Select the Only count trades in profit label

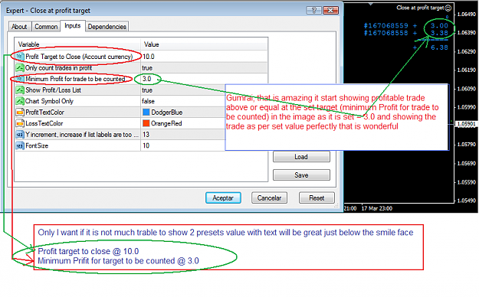[x=58, y=68]
